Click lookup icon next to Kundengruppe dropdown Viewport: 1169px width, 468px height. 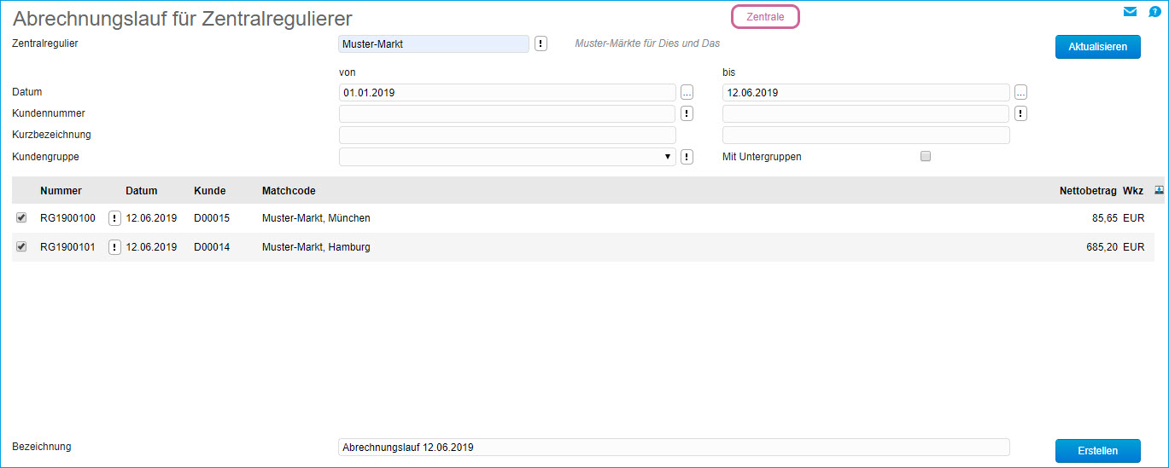pos(687,157)
